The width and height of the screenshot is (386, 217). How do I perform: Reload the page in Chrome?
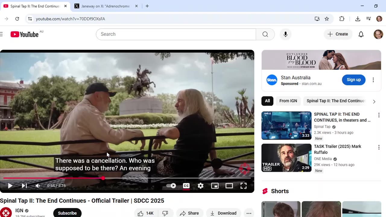(17, 19)
